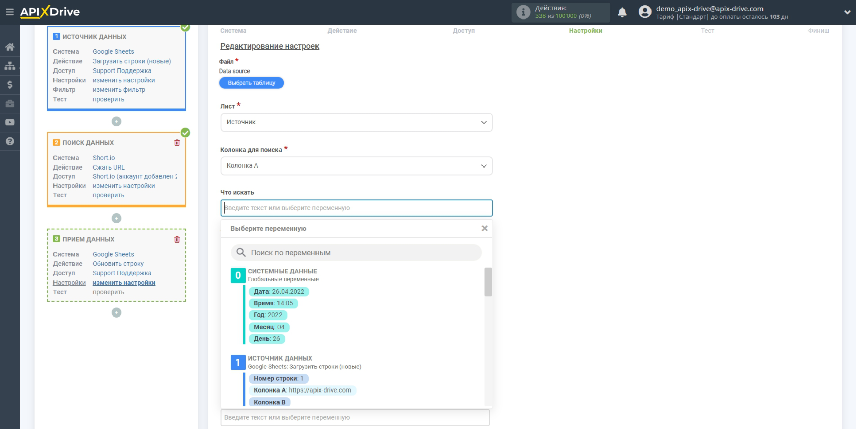Open notifications bell
This screenshot has height=429, width=856.
622,12
